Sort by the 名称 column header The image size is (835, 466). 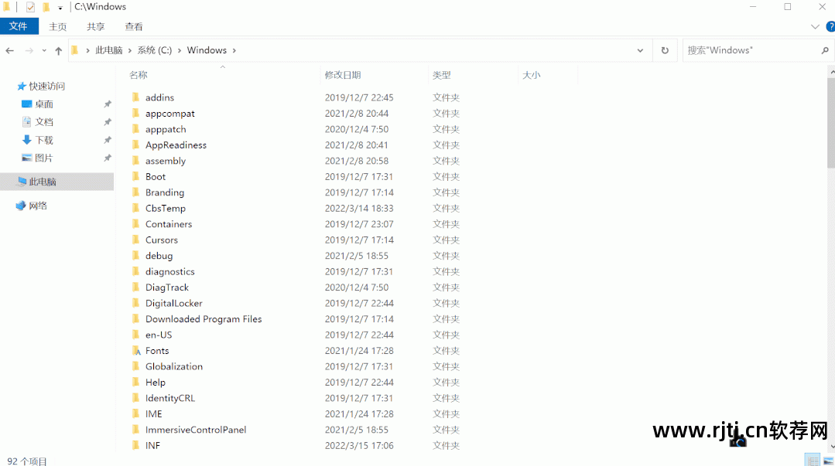139,75
